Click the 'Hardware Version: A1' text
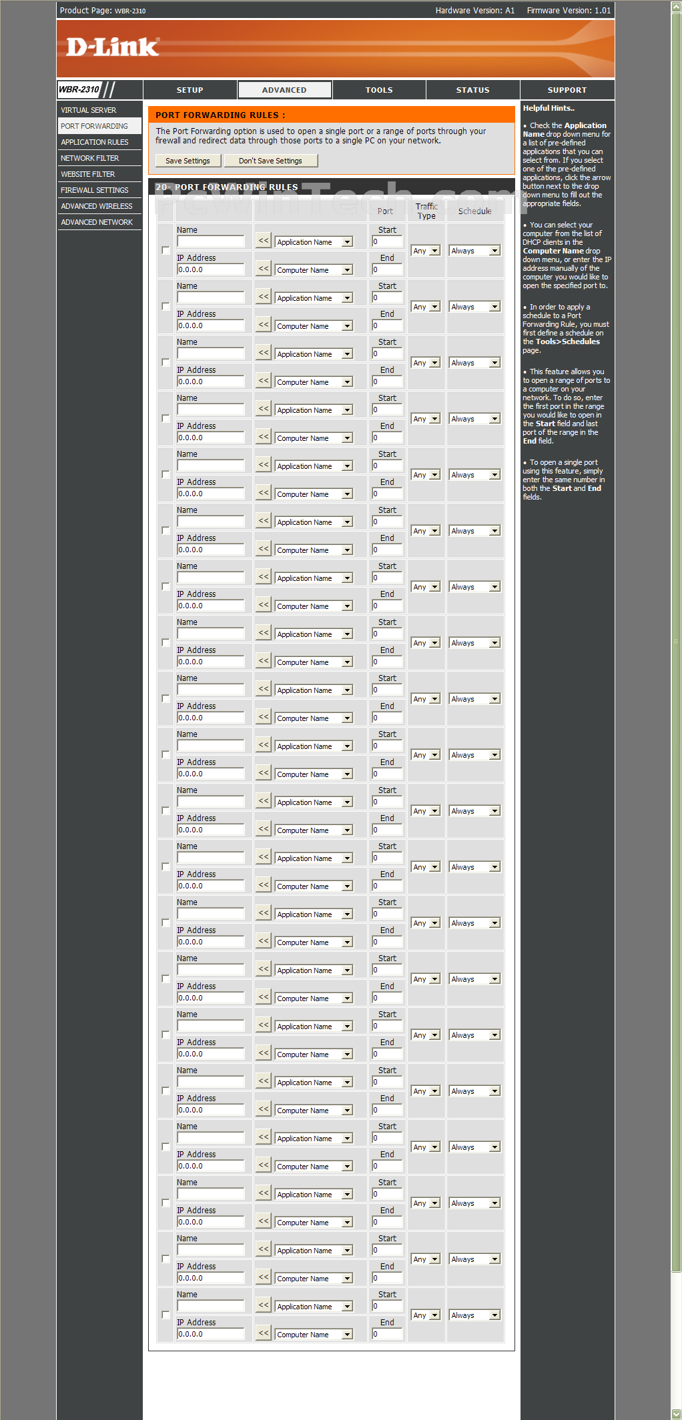This screenshot has width=682, height=1420. pos(475,10)
